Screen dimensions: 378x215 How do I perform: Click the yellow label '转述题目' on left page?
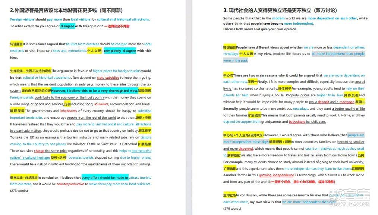click(16, 44)
